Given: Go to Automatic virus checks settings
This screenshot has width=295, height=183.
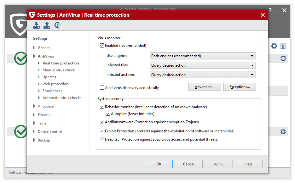Looking at the screenshot, I should coord(62,98).
